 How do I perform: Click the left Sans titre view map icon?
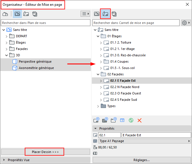point(9,30)
